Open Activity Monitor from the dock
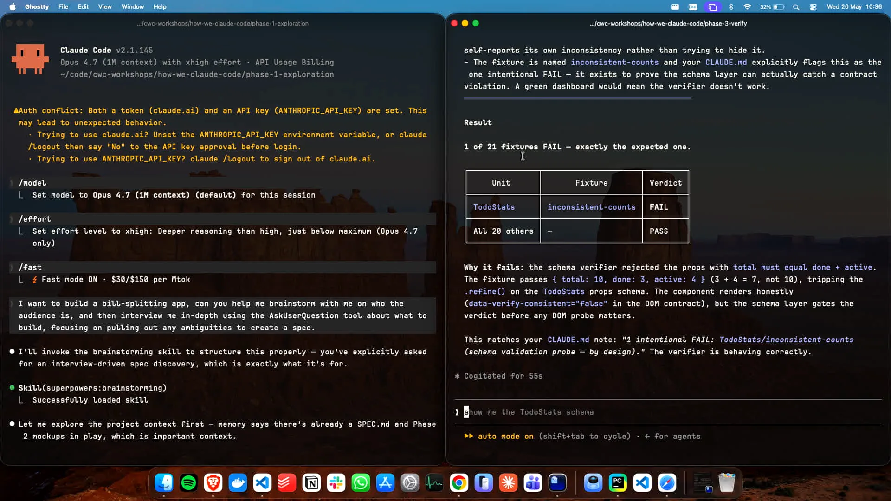This screenshot has width=891, height=501. (434, 483)
